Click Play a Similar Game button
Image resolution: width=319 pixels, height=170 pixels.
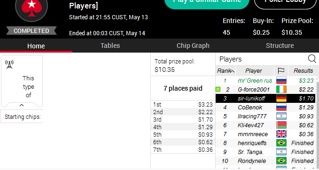point(207,2)
